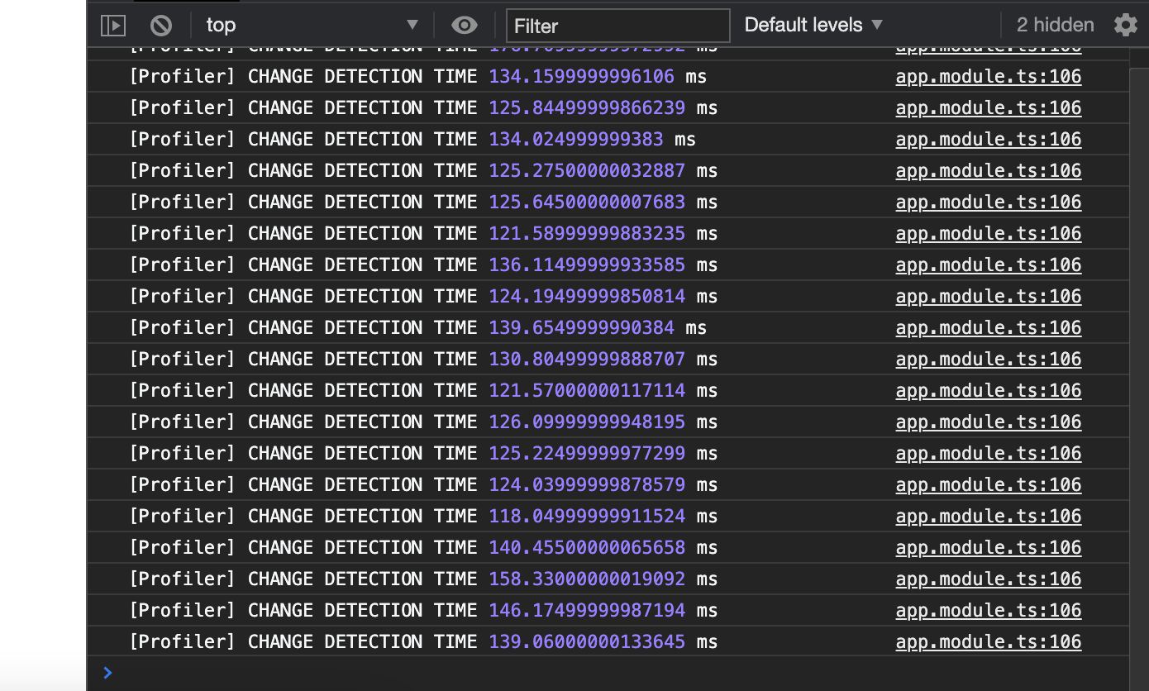Viewport: 1149px width, 691px height.
Task: Open the top JavaScript context dropdown
Action: click(x=312, y=26)
